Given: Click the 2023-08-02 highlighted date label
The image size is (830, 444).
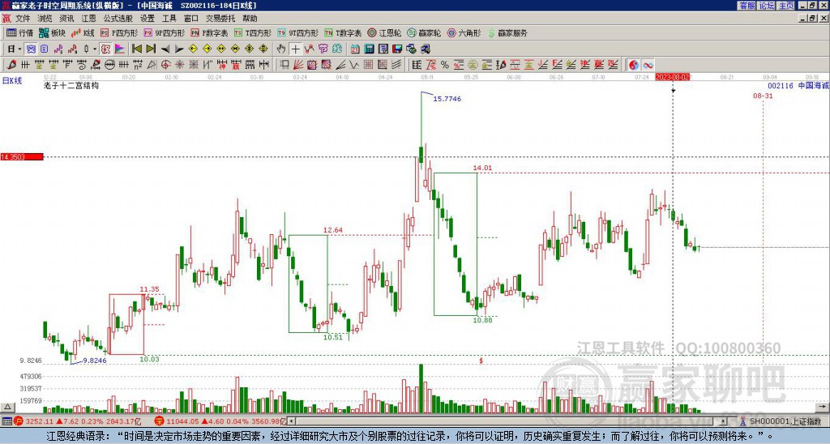Looking at the screenshot, I should pyautogui.click(x=672, y=77).
